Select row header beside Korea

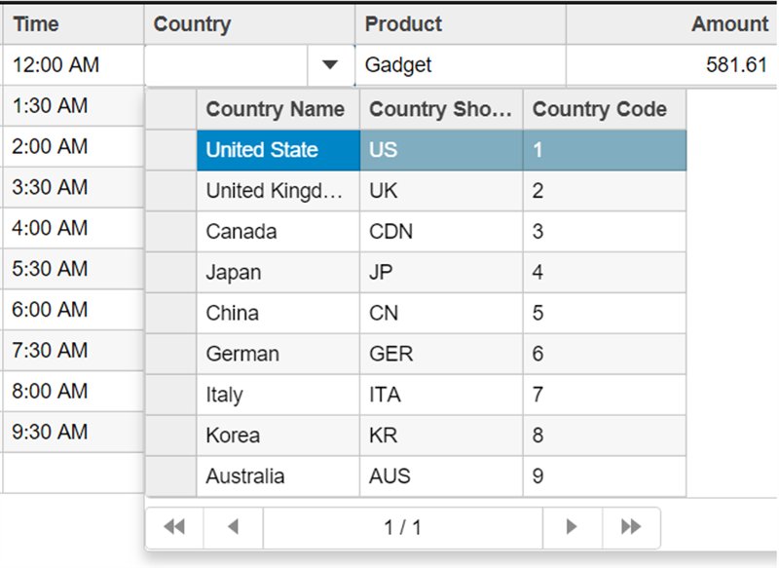tap(171, 435)
